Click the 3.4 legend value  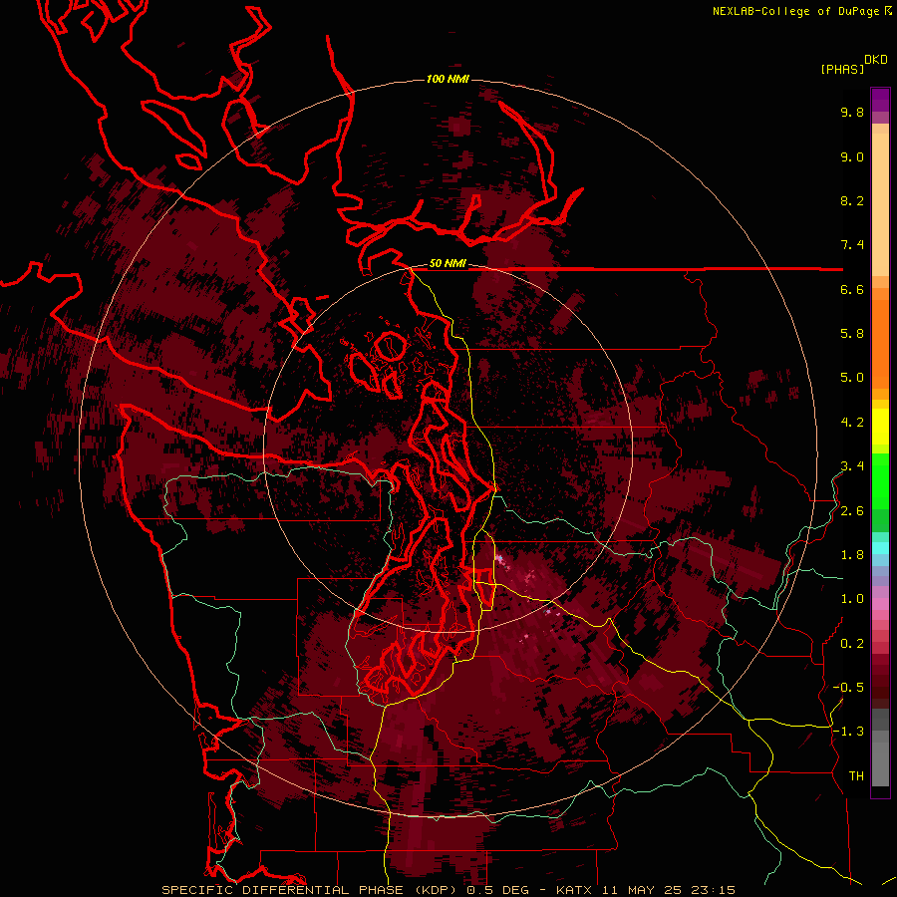coord(852,466)
